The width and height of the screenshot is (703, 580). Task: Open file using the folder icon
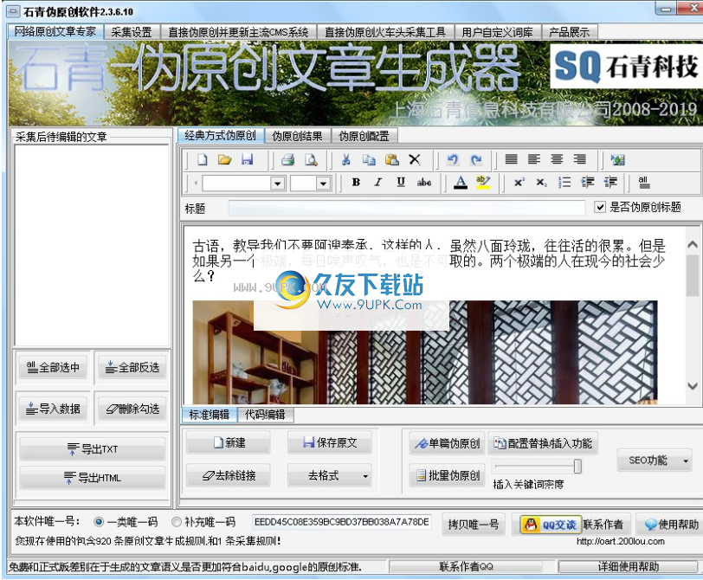point(224,159)
